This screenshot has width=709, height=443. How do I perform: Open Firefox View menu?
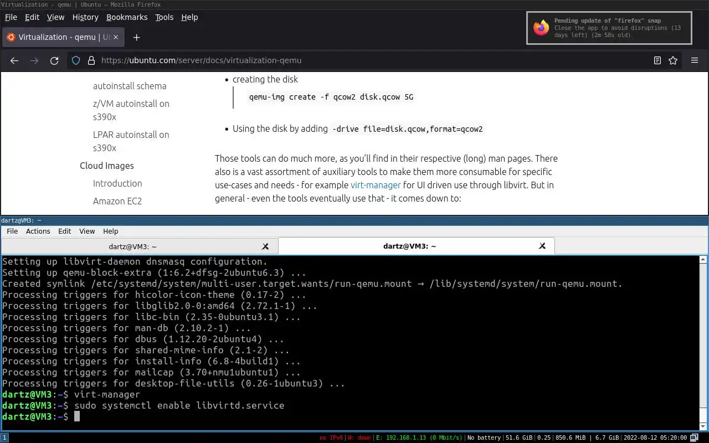tap(55, 17)
